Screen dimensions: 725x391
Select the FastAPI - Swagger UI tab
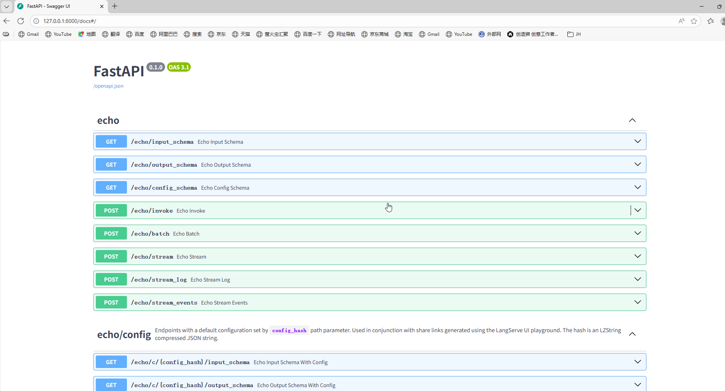[x=60, y=6]
